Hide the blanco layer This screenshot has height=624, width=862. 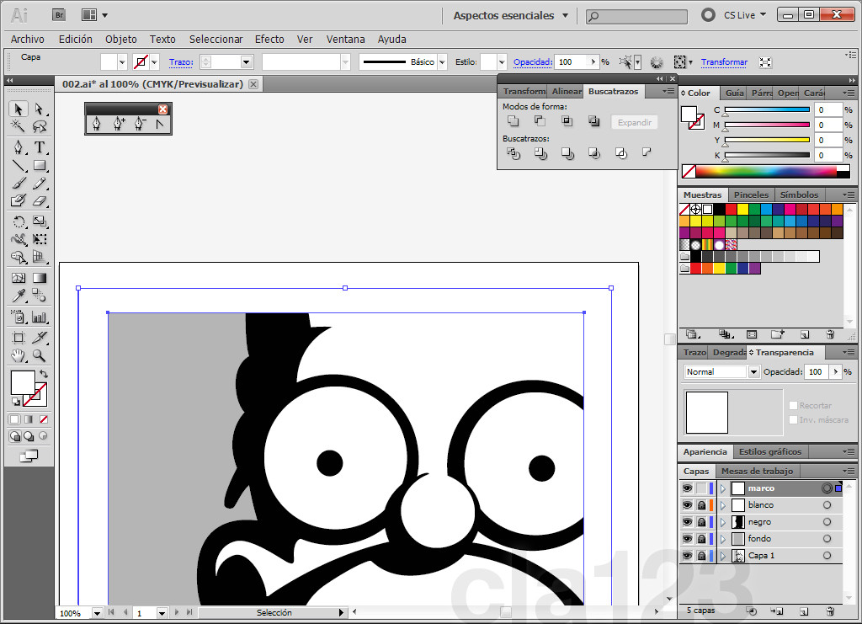687,504
